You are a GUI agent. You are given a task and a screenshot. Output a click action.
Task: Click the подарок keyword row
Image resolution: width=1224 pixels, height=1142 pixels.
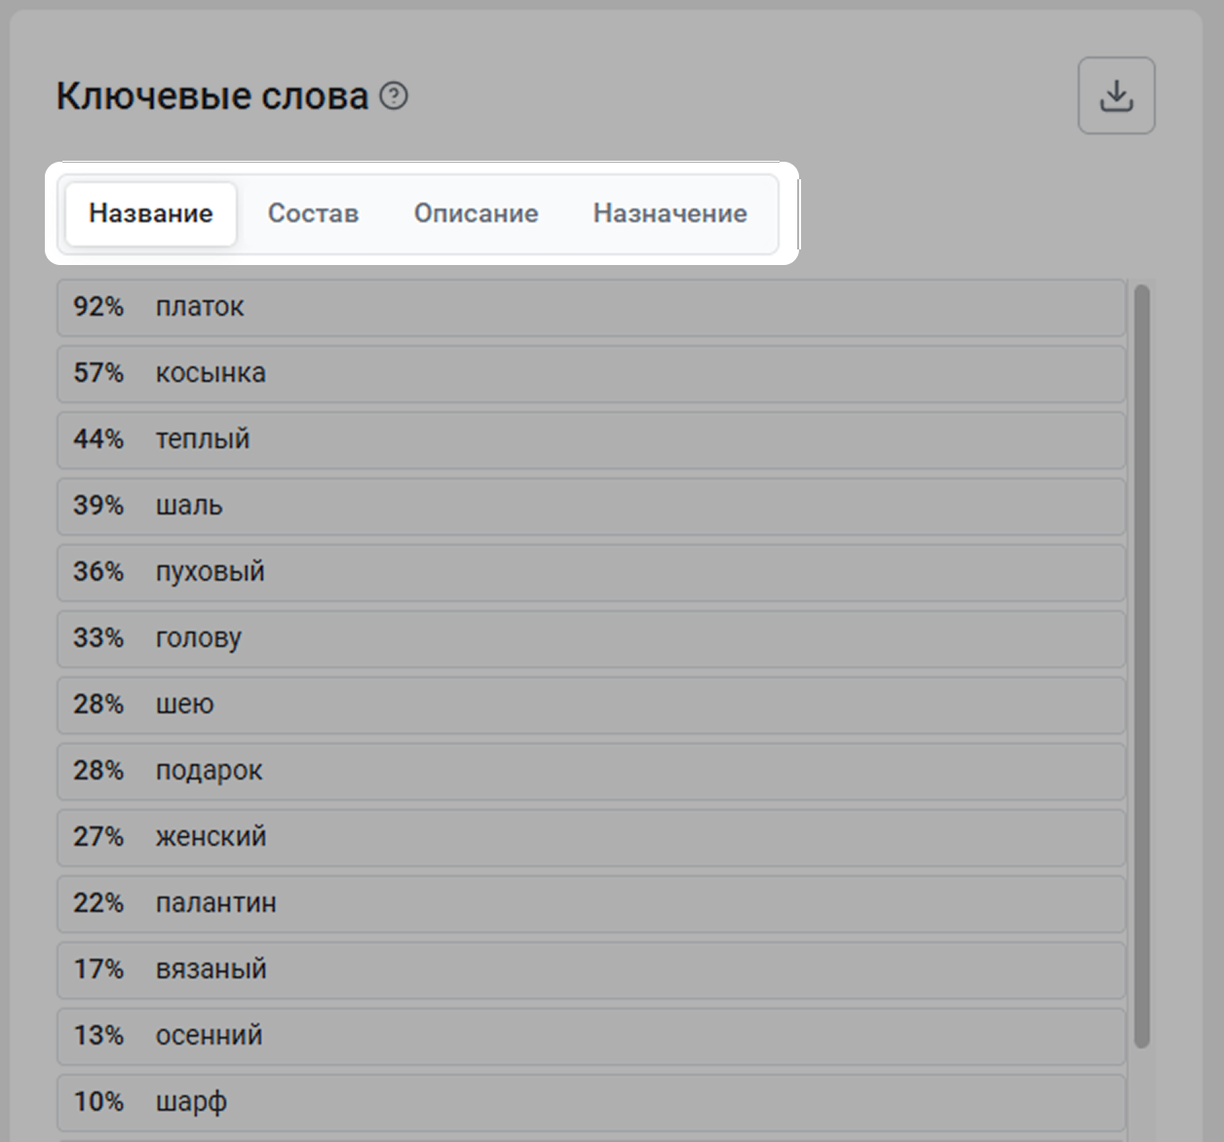pyautogui.click(x=590, y=771)
